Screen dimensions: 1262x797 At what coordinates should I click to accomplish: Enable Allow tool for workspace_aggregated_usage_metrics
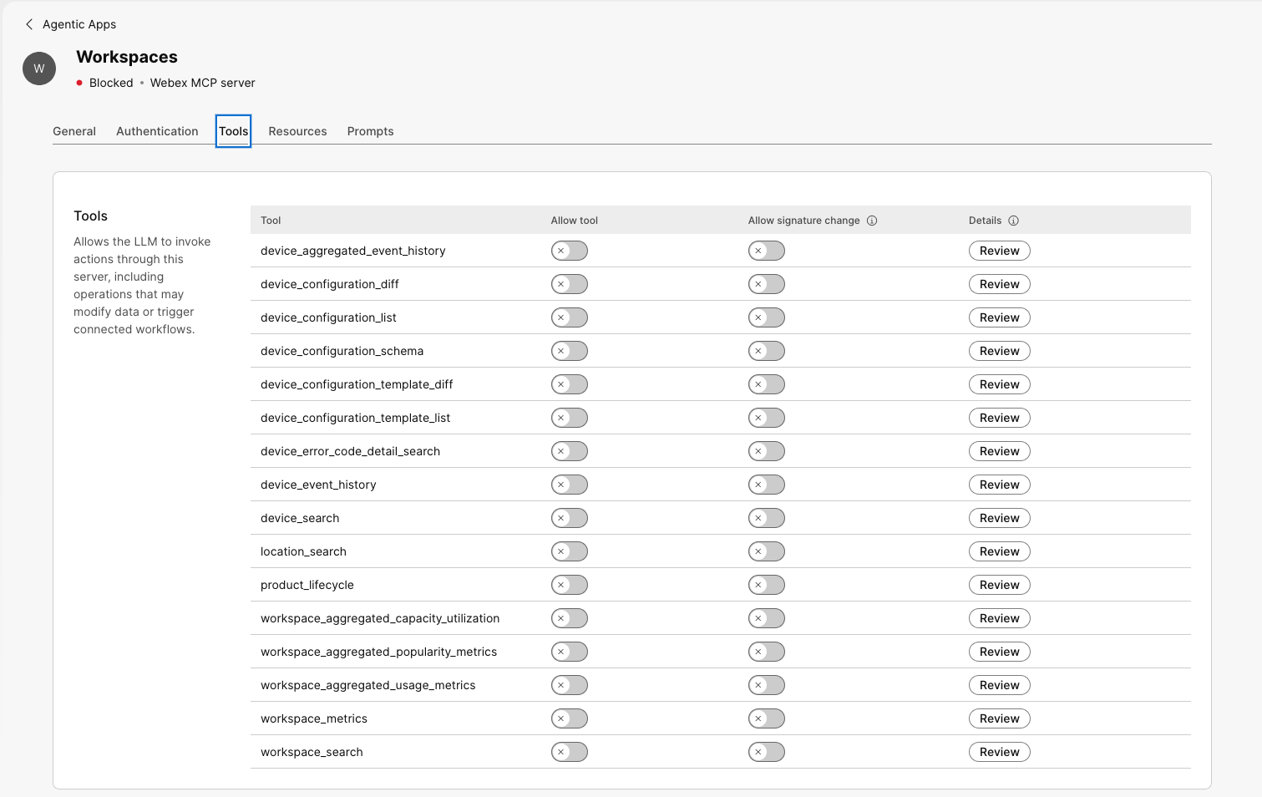pyautogui.click(x=570, y=685)
